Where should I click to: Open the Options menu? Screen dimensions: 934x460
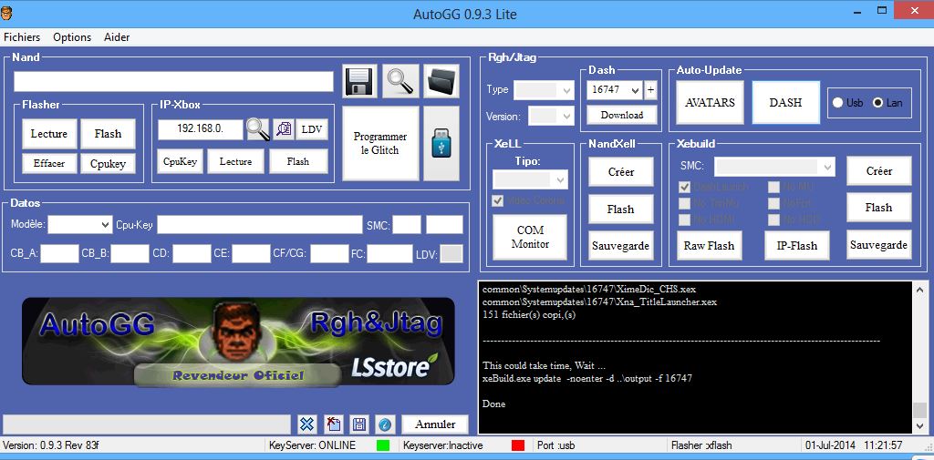(x=72, y=37)
